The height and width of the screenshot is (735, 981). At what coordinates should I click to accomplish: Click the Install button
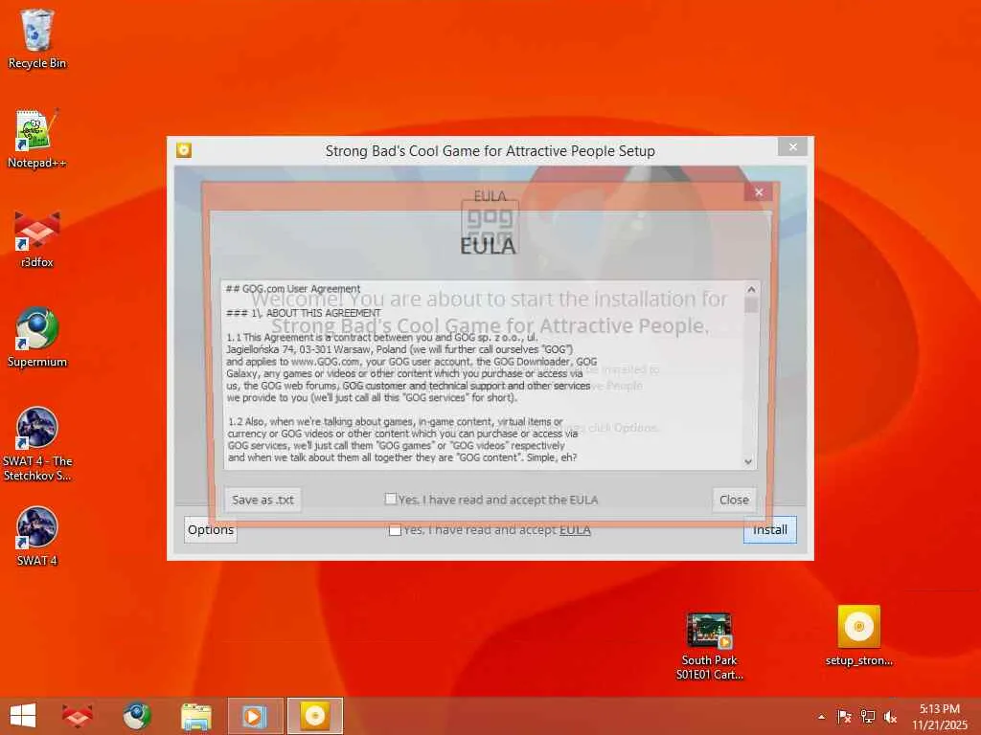769,529
